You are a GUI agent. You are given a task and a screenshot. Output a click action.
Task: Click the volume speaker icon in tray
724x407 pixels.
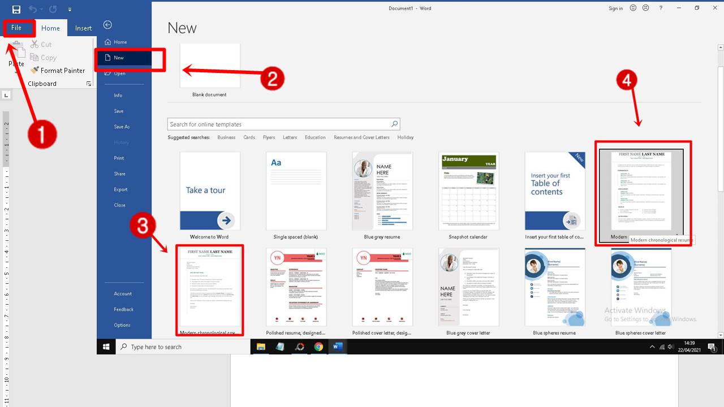670,347
